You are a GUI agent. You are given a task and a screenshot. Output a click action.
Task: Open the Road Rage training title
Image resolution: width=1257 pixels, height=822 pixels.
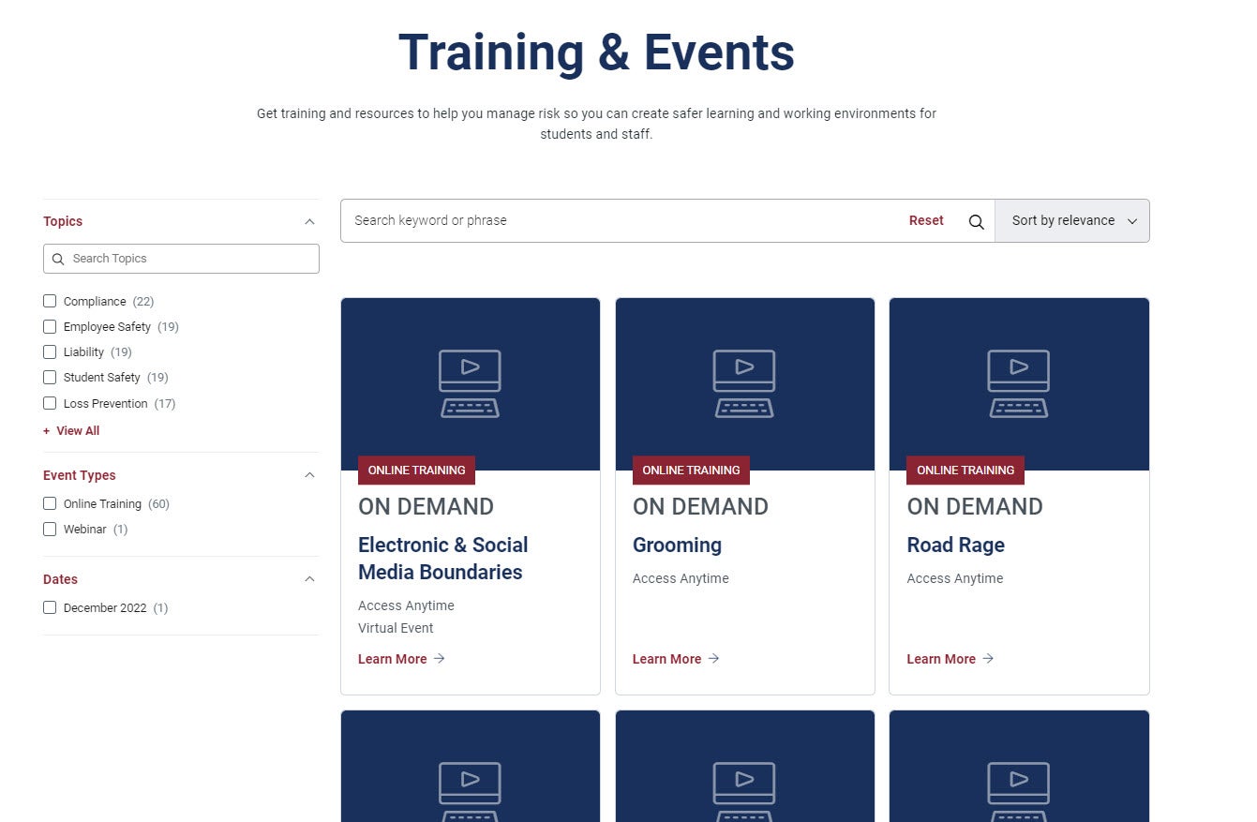955,545
